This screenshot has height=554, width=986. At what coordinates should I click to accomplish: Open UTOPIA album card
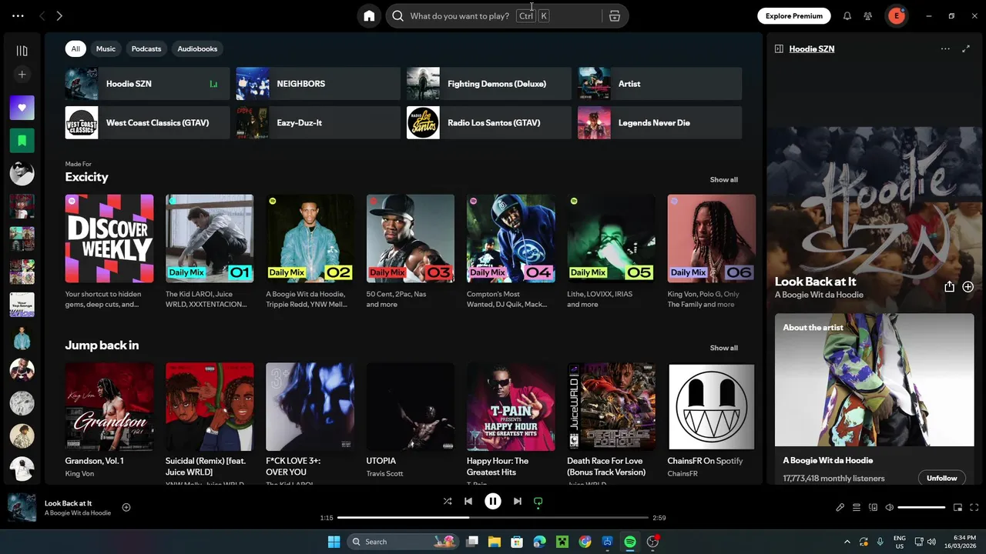[411, 422]
